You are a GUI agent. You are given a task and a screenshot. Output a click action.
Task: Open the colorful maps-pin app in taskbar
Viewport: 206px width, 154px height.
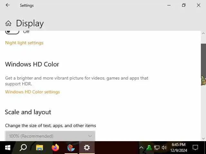click(x=71, y=148)
